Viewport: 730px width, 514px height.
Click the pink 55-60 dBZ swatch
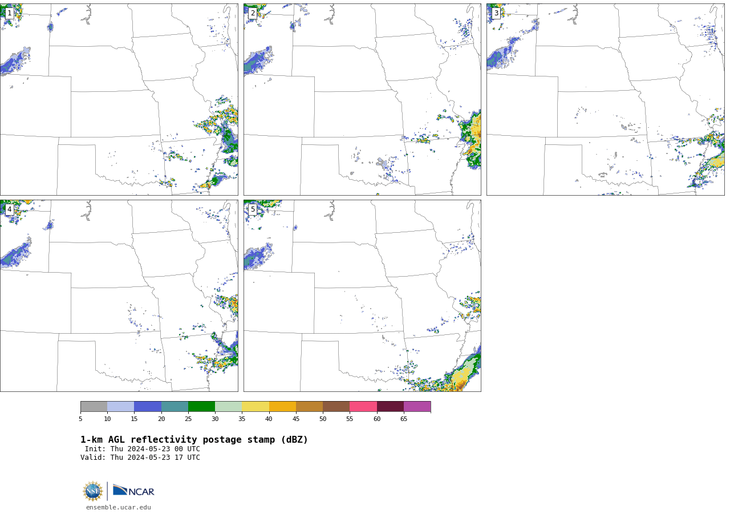point(363,407)
